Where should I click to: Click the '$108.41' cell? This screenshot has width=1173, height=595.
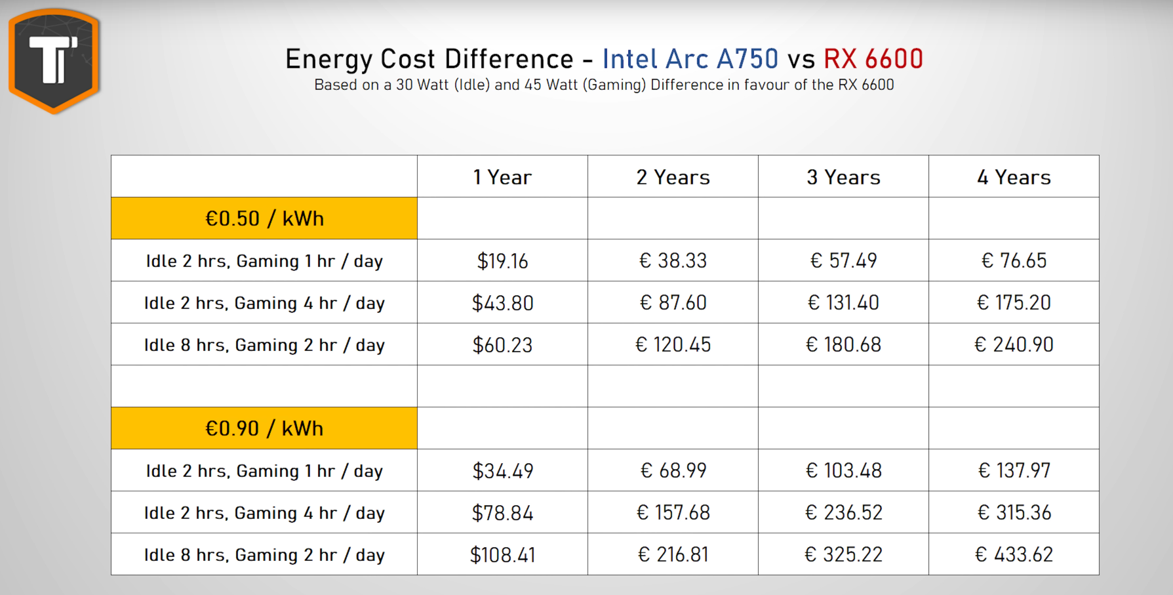point(503,554)
